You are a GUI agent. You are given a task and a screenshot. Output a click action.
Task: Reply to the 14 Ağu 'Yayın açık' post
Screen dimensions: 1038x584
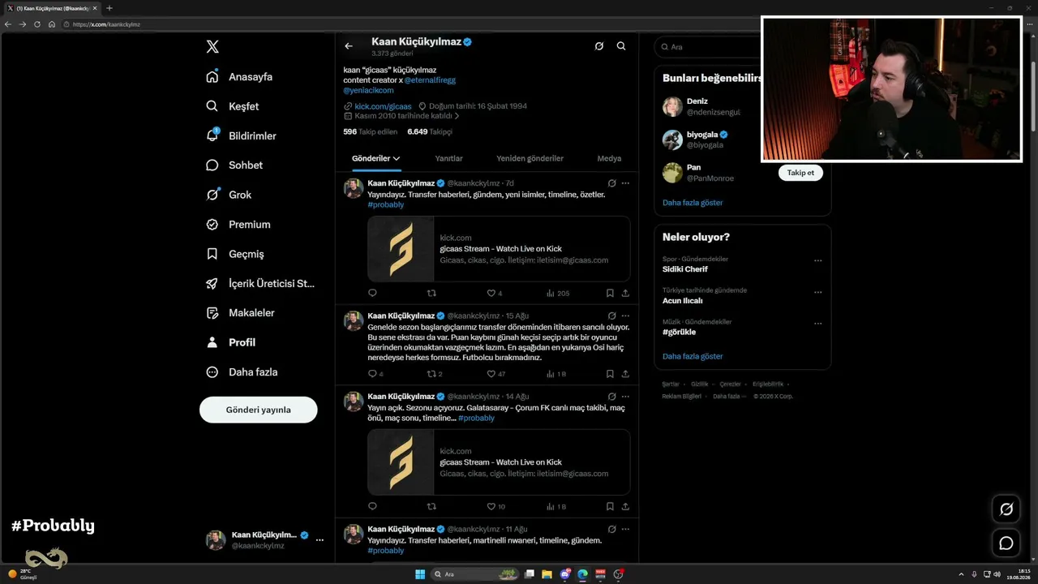(x=372, y=506)
